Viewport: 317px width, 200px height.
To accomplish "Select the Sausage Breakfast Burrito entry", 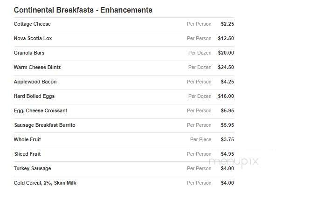I will tap(45, 125).
